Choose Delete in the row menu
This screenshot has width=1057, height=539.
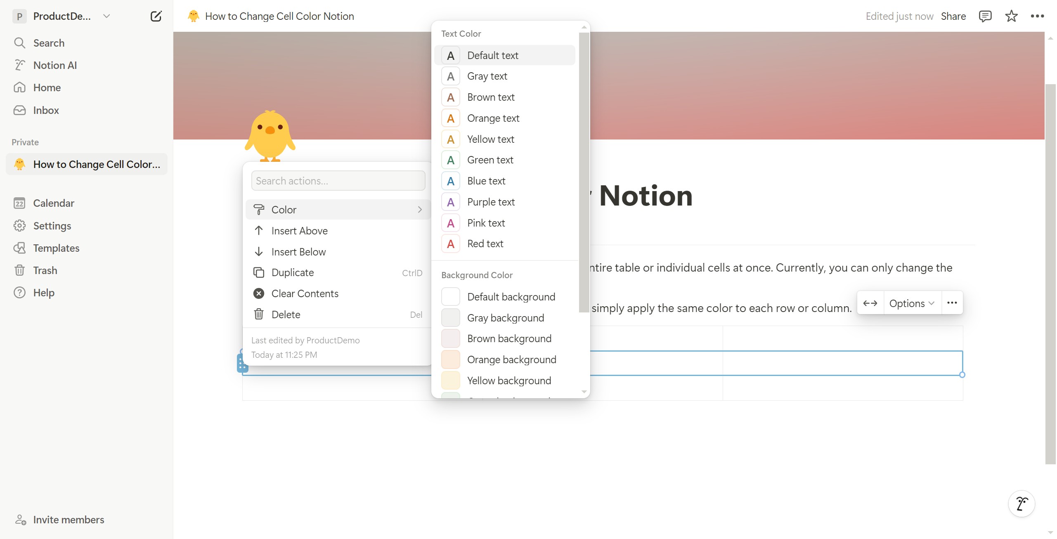pos(338,314)
